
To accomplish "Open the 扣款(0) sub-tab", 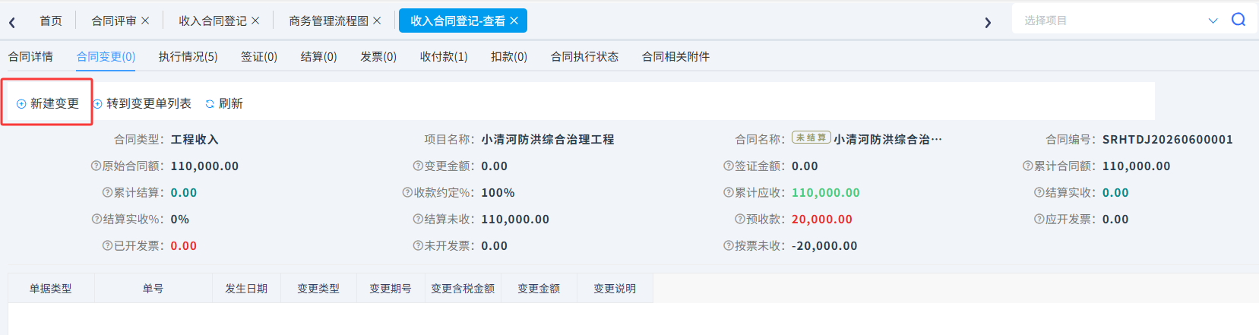I will (x=509, y=56).
